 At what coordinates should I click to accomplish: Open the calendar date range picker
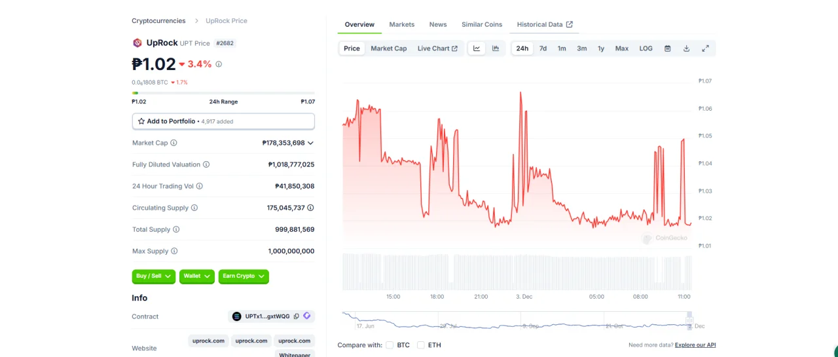(x=668, y=48)
